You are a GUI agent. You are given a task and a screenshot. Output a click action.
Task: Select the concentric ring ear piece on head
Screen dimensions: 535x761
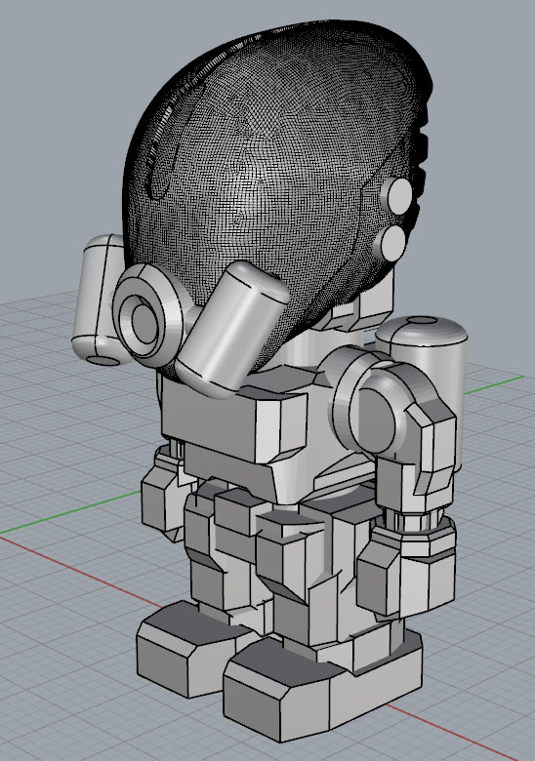[x=149, y=315]
